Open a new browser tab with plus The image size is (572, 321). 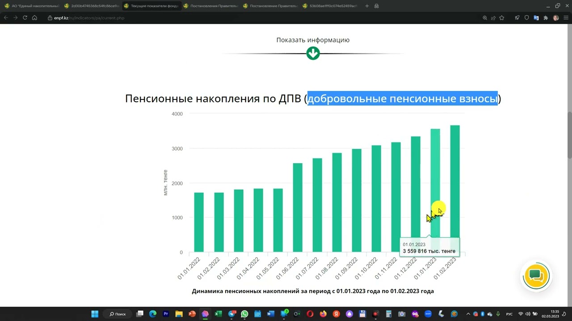367,6
